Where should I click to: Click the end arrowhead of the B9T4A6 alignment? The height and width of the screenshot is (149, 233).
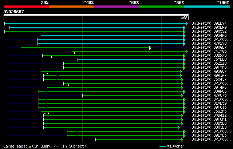[x=182, y=88]
